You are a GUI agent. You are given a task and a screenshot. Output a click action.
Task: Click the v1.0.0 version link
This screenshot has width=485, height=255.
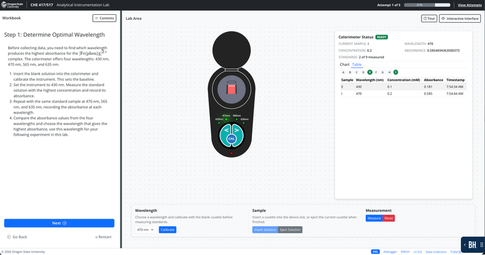click(x=417, y=252)
